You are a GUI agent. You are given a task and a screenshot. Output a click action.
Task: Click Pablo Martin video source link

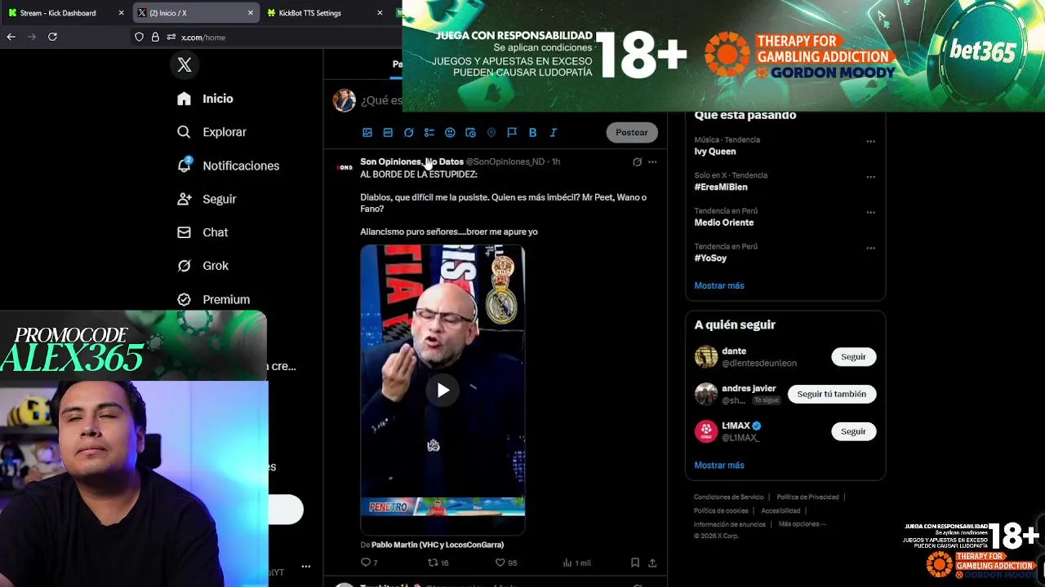click(x=438, y=545)
